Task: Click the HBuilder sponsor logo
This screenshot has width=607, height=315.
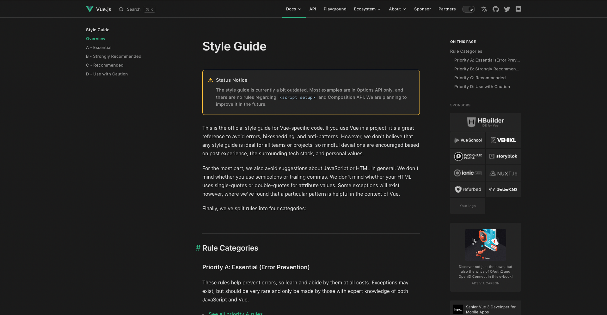Action: coord(486,122)
